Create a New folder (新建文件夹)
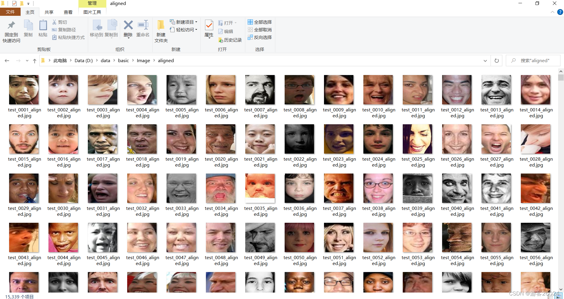The image size is (564, 299). [x=161, y=32]
